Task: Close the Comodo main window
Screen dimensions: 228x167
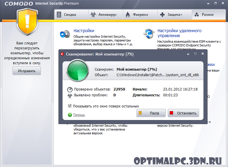Action: point(223,3)
